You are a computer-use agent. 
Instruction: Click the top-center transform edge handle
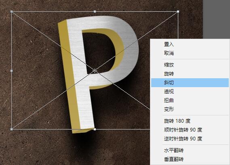95,11
